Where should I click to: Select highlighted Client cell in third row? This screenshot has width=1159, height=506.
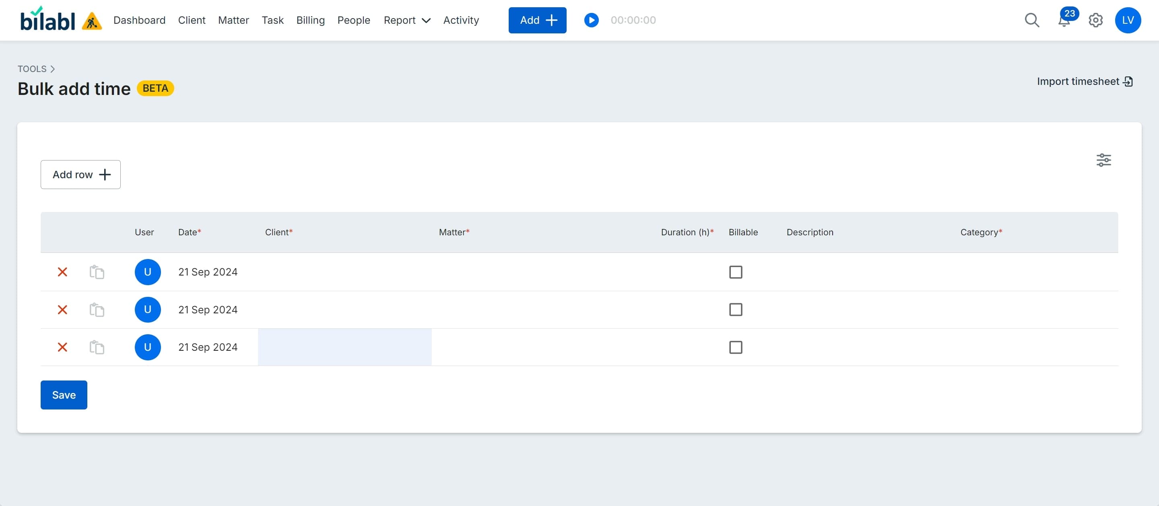tap(344, 347)
